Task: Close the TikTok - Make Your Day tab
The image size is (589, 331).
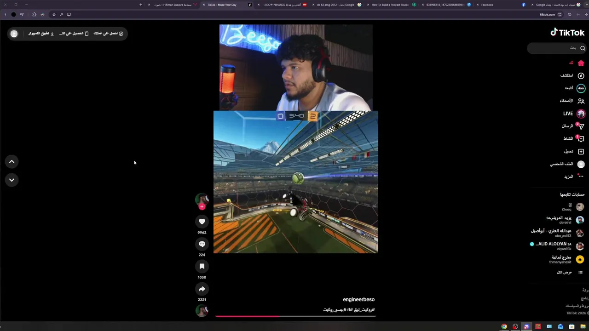Action: click(x=204, y=5)
